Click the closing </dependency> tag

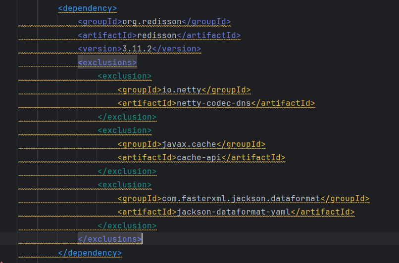pos(90,253)
